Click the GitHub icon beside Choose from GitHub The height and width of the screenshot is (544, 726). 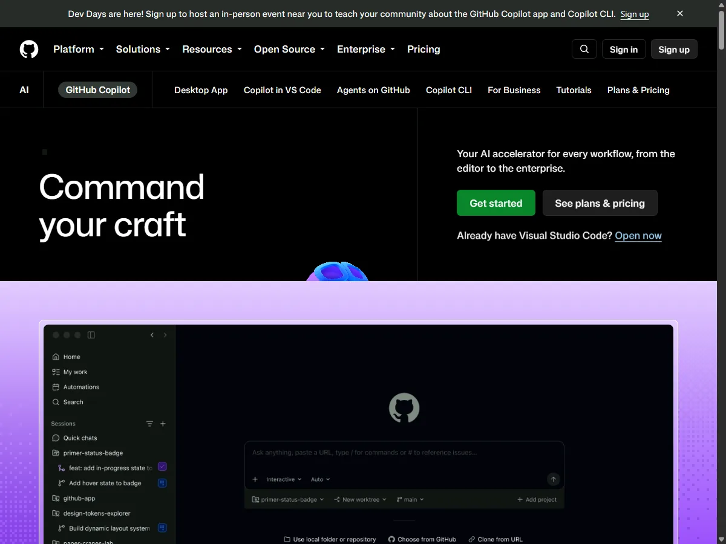tap(391, 539)
